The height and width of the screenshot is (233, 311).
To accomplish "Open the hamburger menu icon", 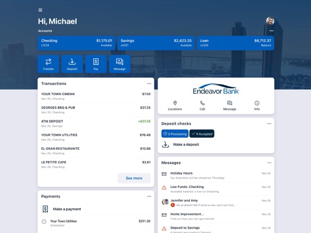I will pyautogui.click(x=40, y=10).
